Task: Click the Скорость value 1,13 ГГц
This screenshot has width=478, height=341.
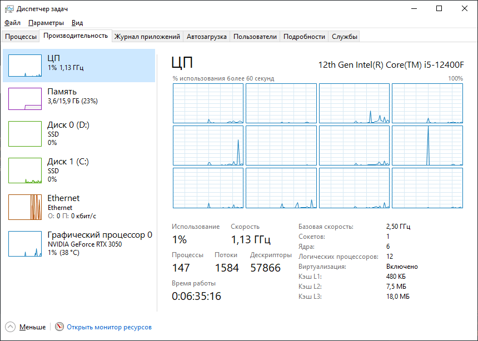Action: 251,239
